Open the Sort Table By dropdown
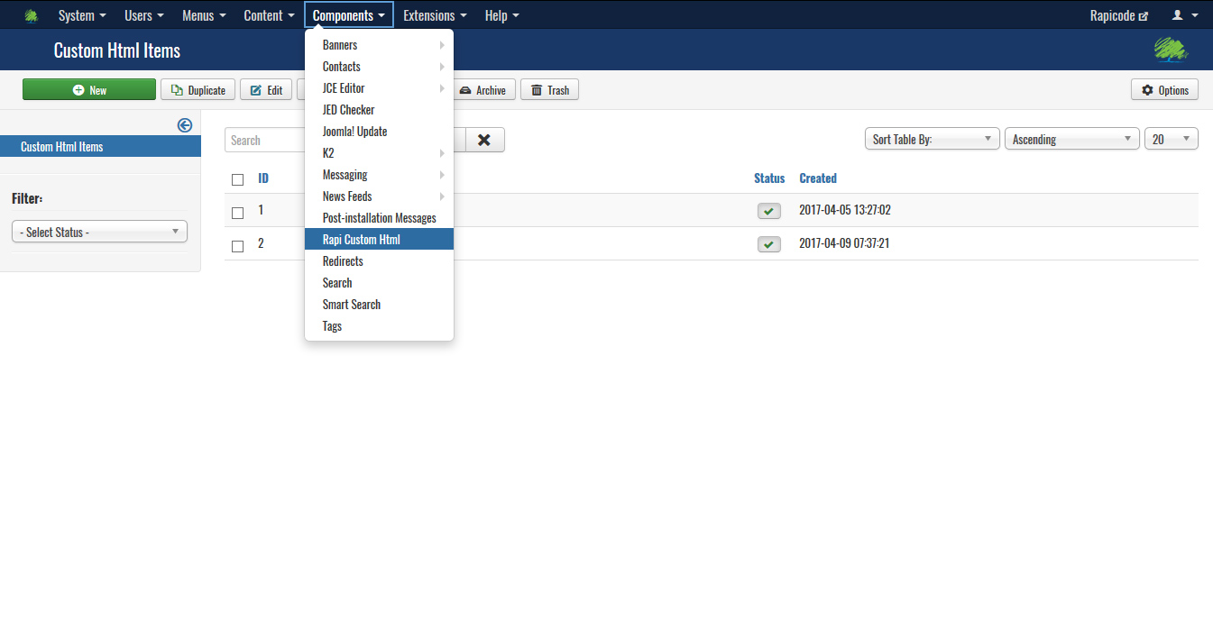 point(933,140)
